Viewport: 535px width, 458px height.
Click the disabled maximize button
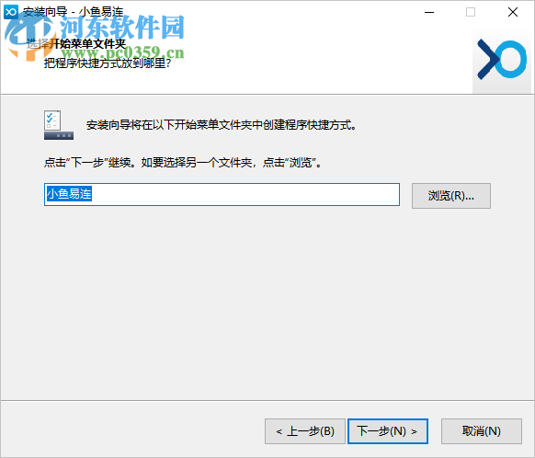471,12
